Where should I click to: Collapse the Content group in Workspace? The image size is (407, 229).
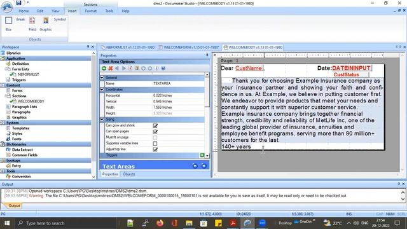(3, 85)
